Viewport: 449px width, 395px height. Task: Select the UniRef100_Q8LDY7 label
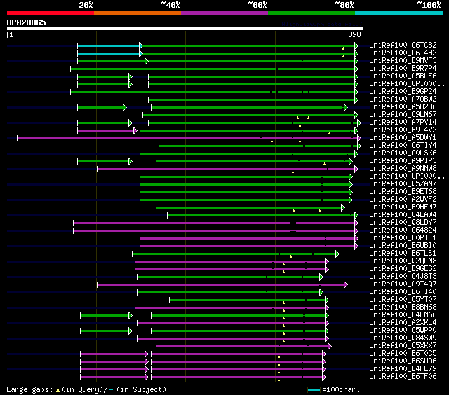[403, 223]
